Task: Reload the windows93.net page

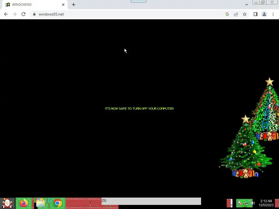Action: [x=23, y=14]
